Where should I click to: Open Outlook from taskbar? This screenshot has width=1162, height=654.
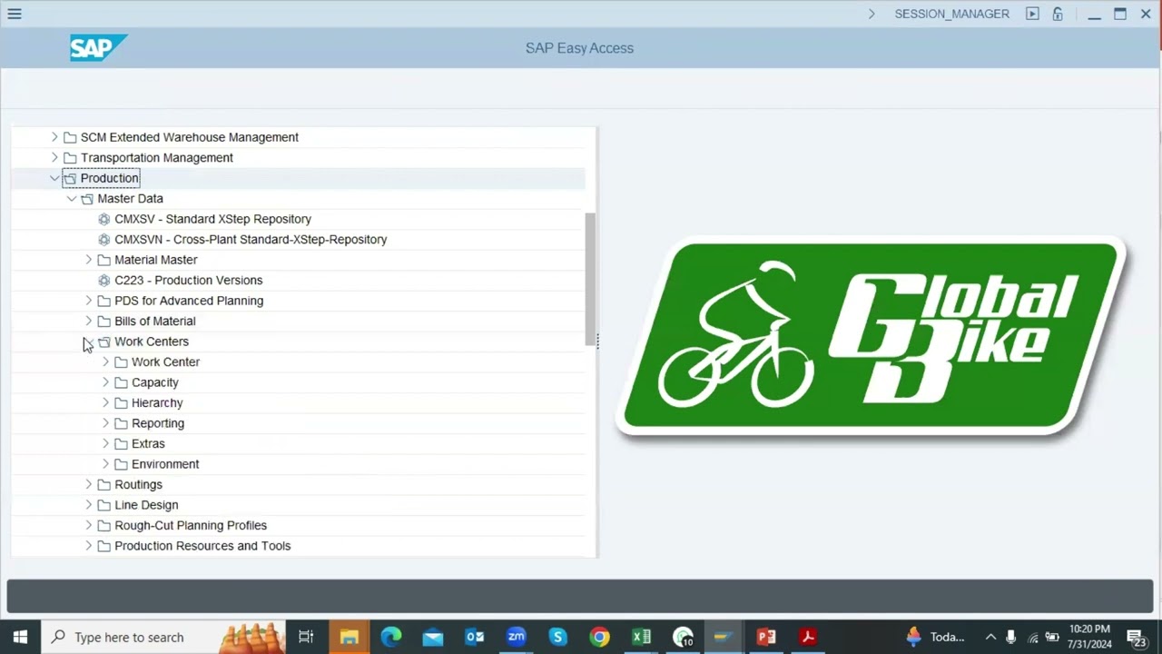475,637
